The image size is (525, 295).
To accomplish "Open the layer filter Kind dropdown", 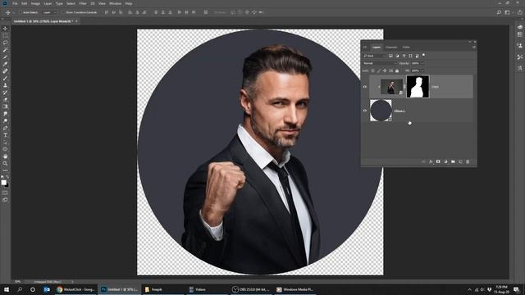I will [x=375, y=56].
